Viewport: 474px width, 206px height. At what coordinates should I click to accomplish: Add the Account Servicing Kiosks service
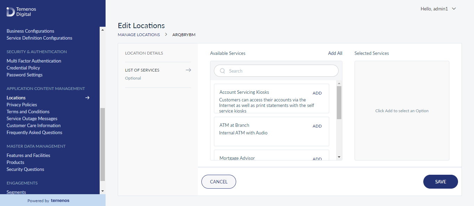coord(317,93)
